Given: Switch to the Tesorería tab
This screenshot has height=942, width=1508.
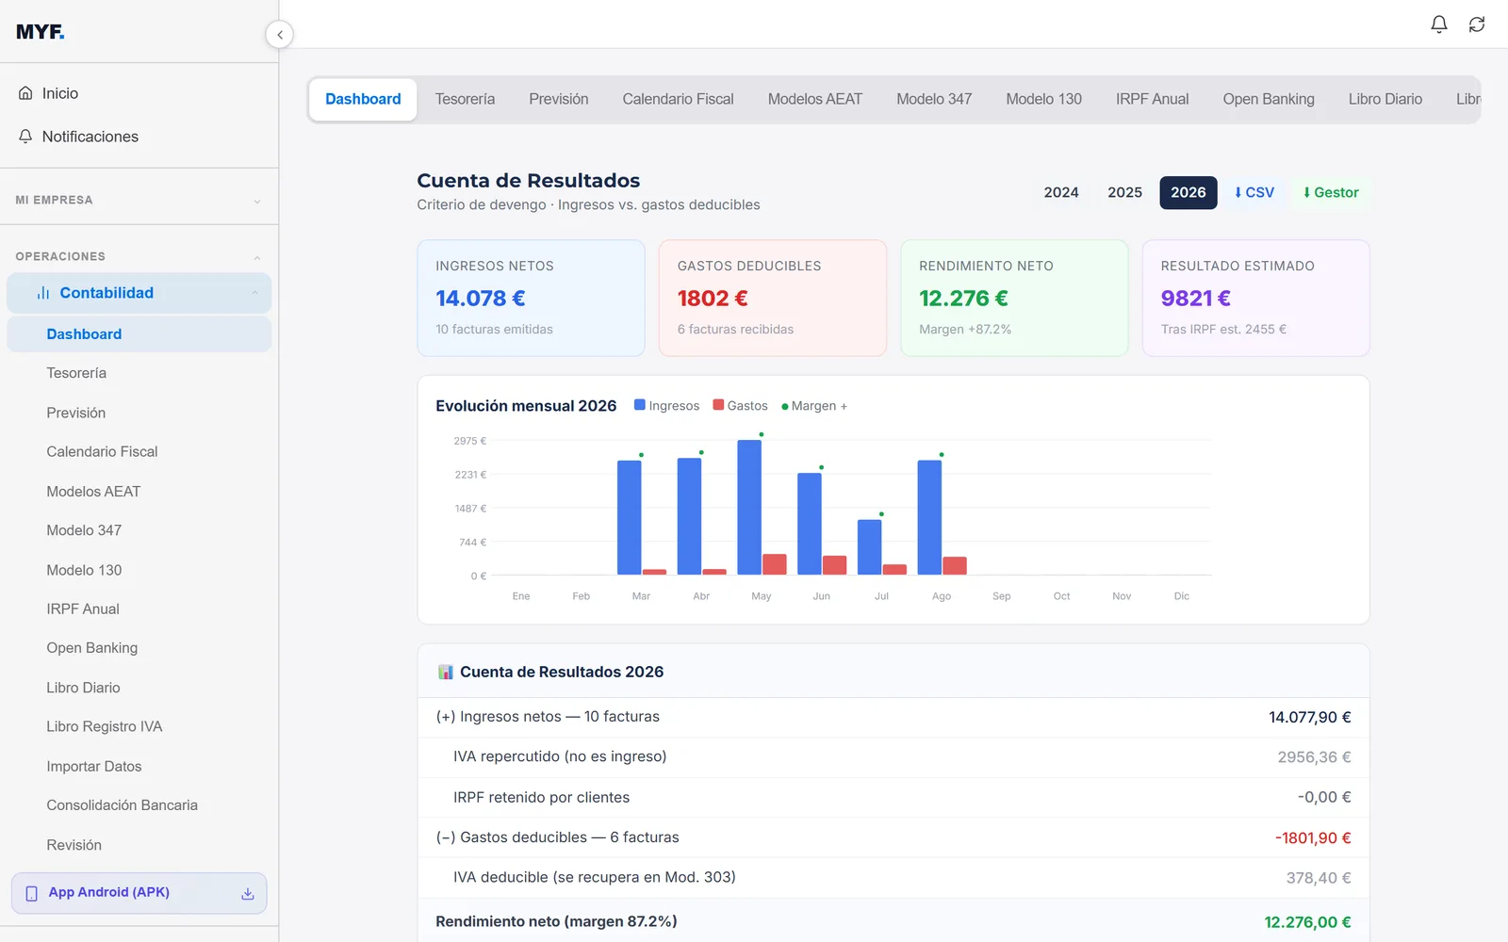Looking at the screenshot, I should tap(465, 99).
